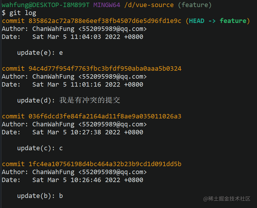257x208 pixels.
Task: Click the 稀土掘金技术社区 watermark
Action: [x=227, y=199]
